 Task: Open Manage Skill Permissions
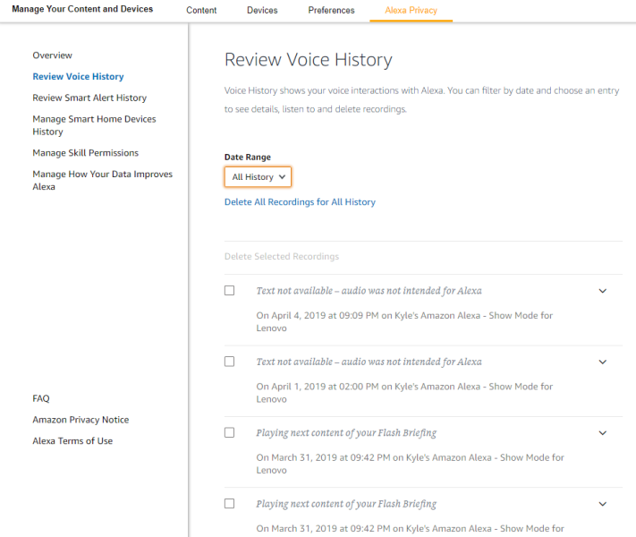tap(86, 153)
